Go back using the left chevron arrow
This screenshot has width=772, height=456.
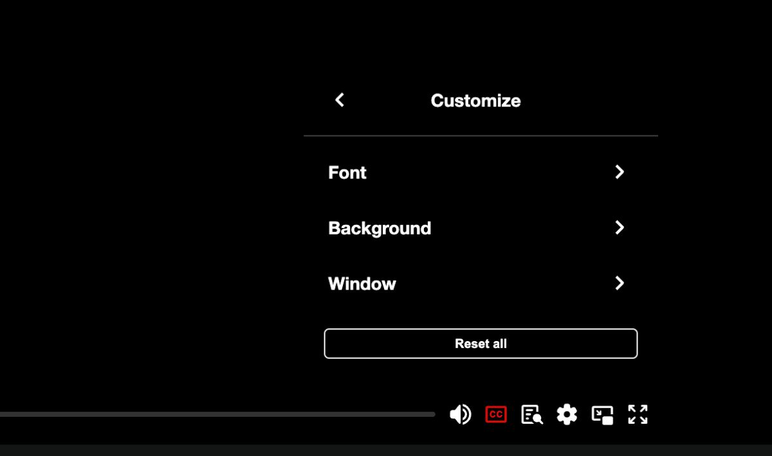[338, 100]
